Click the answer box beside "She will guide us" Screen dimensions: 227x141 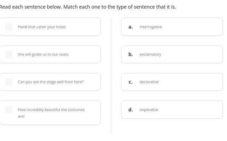(9, 54)
